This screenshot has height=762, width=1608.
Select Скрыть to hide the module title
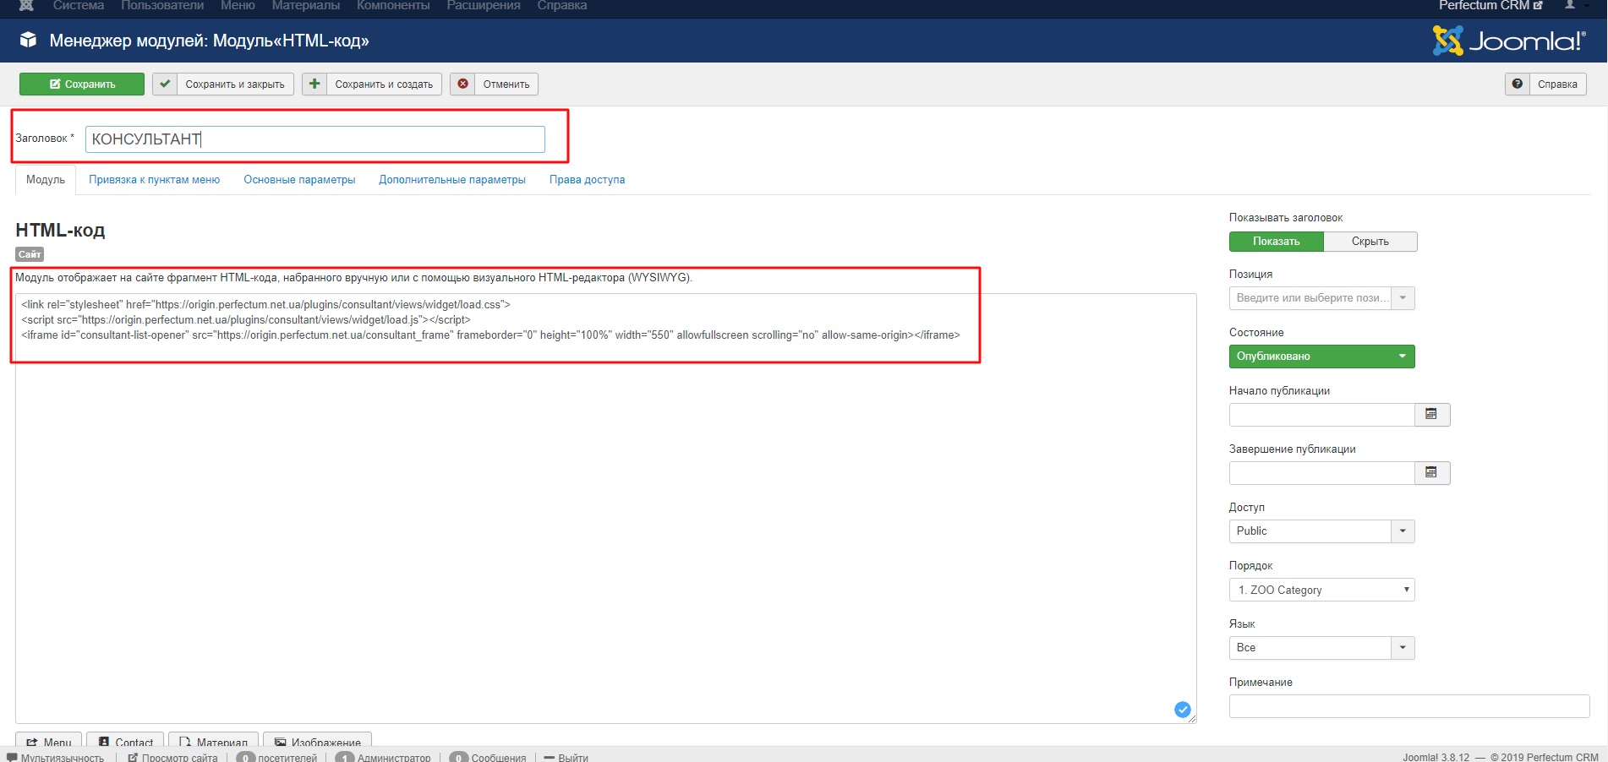[1370, 242]
